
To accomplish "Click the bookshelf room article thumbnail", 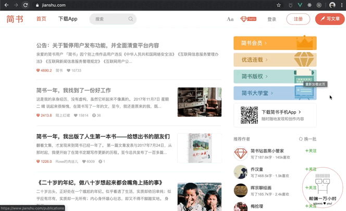I will [x=200, y=102].
